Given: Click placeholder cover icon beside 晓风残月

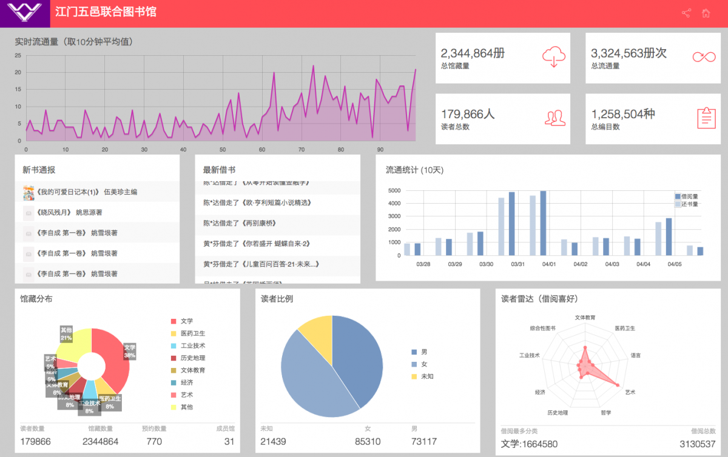Looking at the screenshot, I should (28, 213).
